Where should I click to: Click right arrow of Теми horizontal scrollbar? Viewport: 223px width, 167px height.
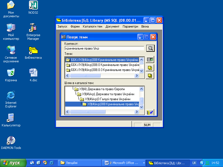point(137,75)
